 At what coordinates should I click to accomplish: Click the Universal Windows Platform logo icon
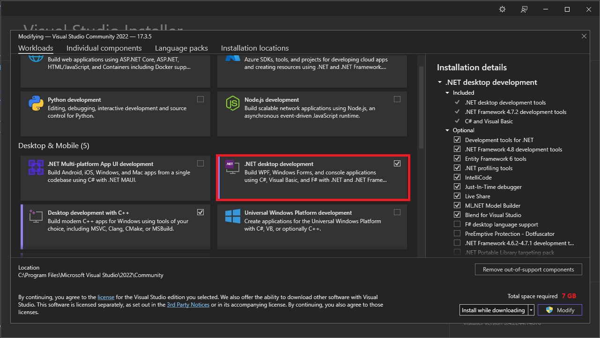(233, 216)
